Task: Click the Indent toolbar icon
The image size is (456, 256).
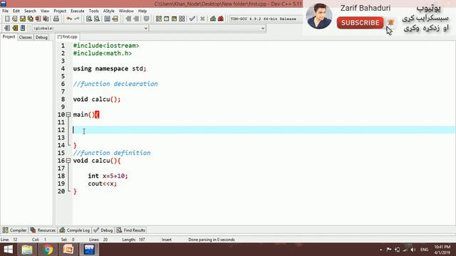Action: [128, 19]
